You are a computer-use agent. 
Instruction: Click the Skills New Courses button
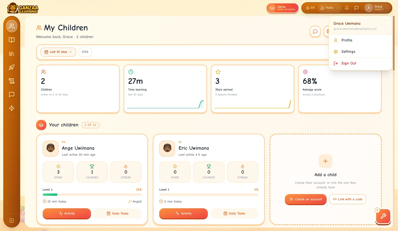tap(283, 8)
